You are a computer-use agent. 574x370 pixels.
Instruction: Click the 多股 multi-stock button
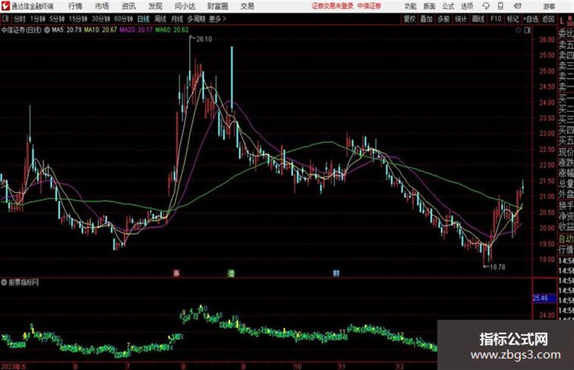click(443, 19)
